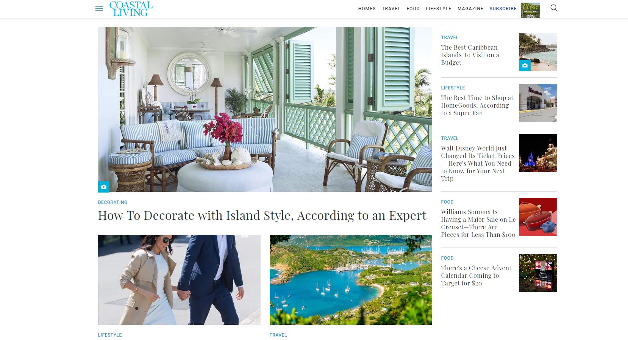Read 'The Best Caribbean Islands' article
628x340 pixels.
coord(470,55)
